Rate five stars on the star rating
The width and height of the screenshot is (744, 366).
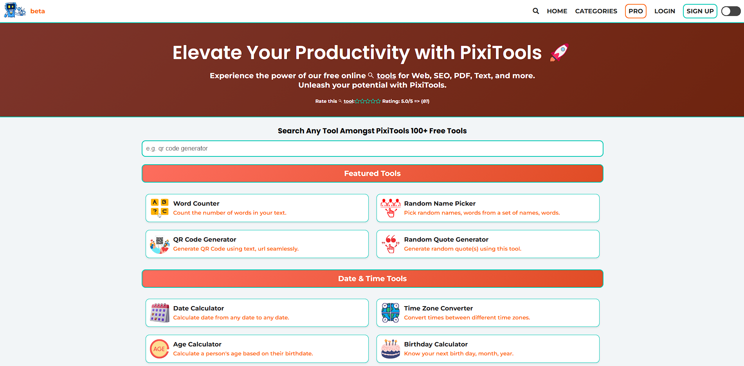(x=378, y=101)
